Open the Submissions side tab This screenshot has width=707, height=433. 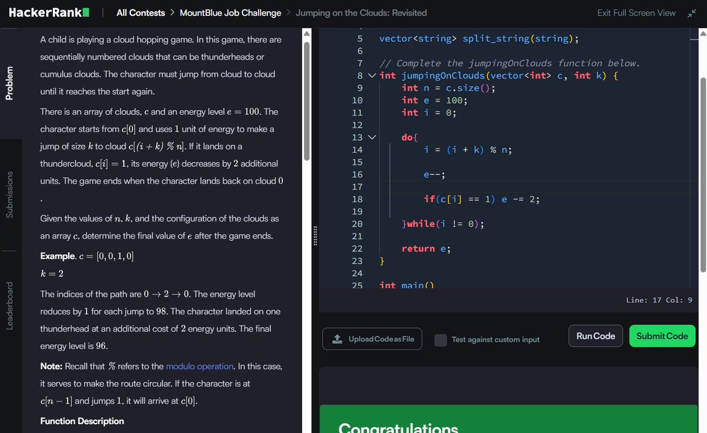9,194
